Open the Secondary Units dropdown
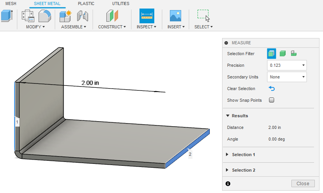This screenshot has width=323, height=193. point(287,77)
